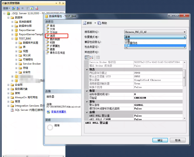The image size is (194, 157).
Task: Click the property pages icon in grid toolbar
Action: pyautogui.click(x=98, y=57)
